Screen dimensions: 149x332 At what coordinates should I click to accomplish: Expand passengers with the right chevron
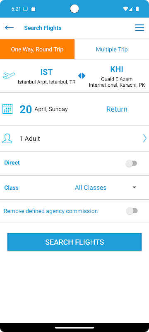click(x=145, y=139)
